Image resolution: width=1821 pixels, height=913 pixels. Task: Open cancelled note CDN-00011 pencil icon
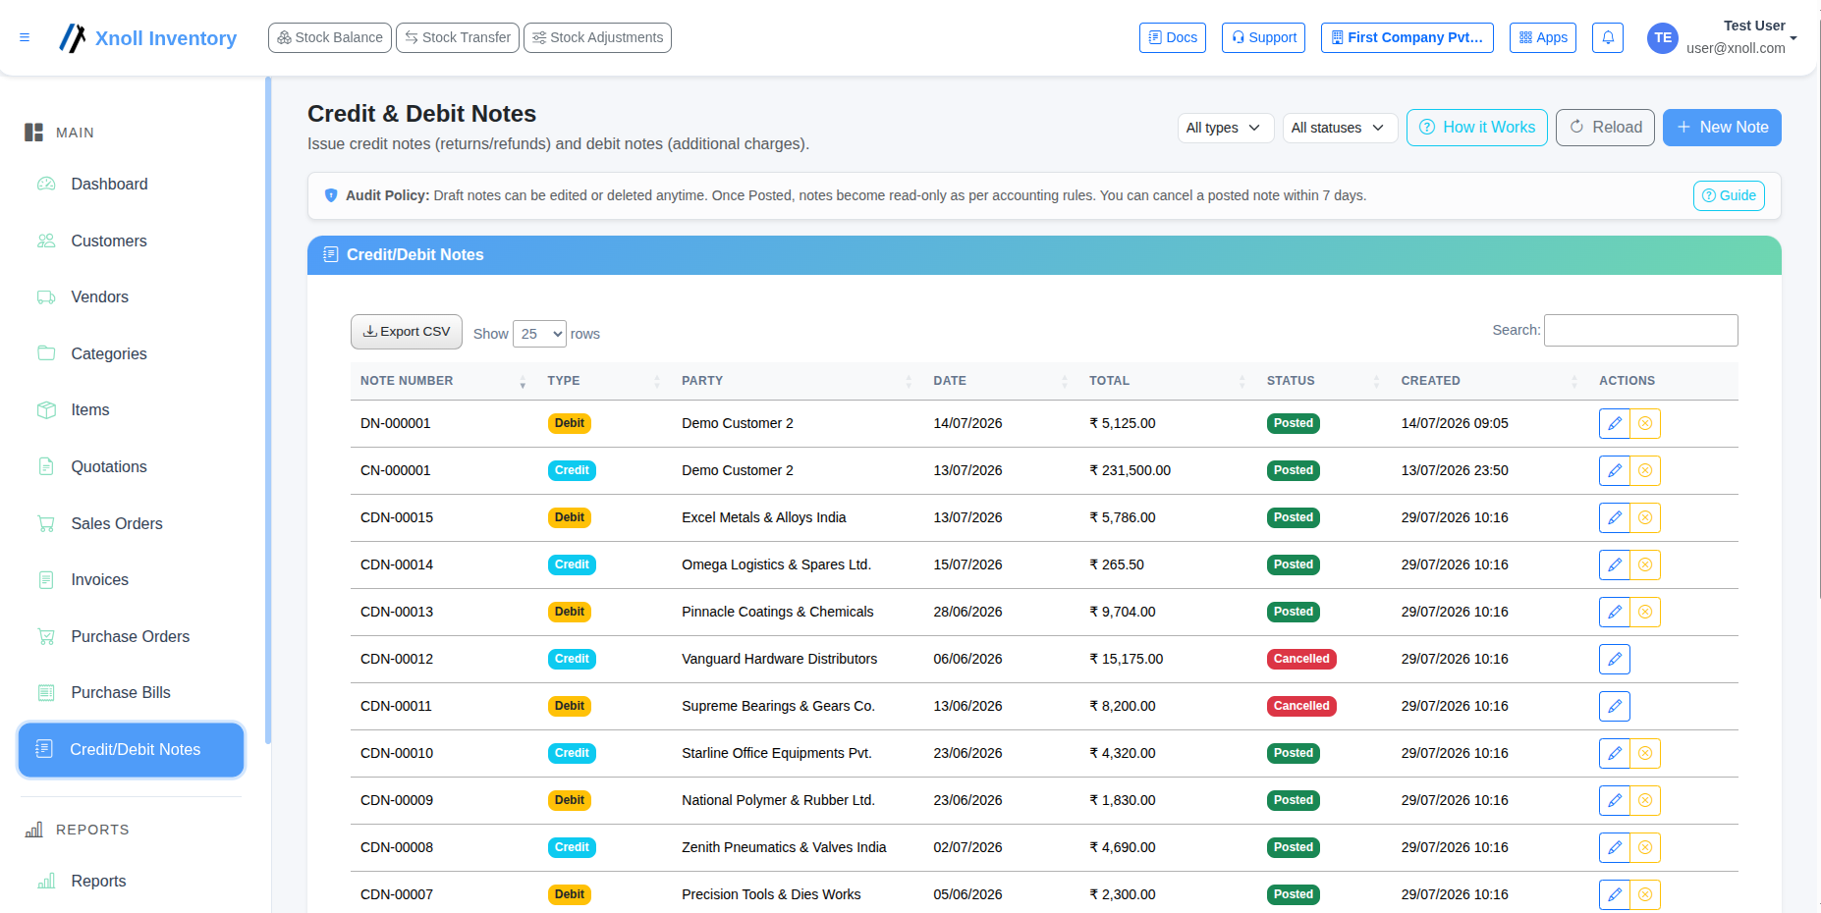click(x=1615, y=706)
